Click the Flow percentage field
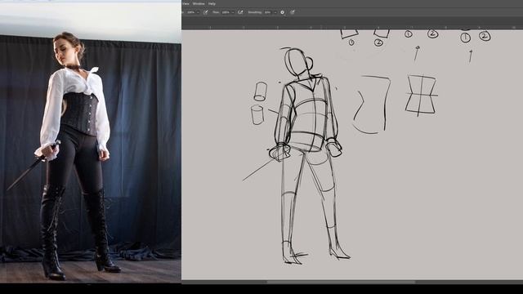523x294 pixels. click(x=226, y=12)
